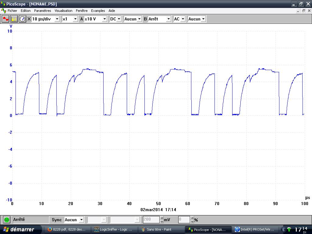
Task: Change channel B AC coupling dropdown
Action: point(183,19)
